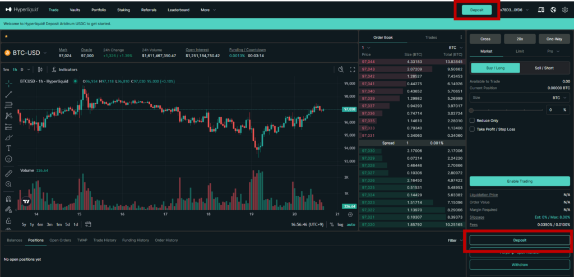Image resolution: width=574 pixels, height=277 pixels.
Task: Select the text annotation tool
Action: coord(9,149)
